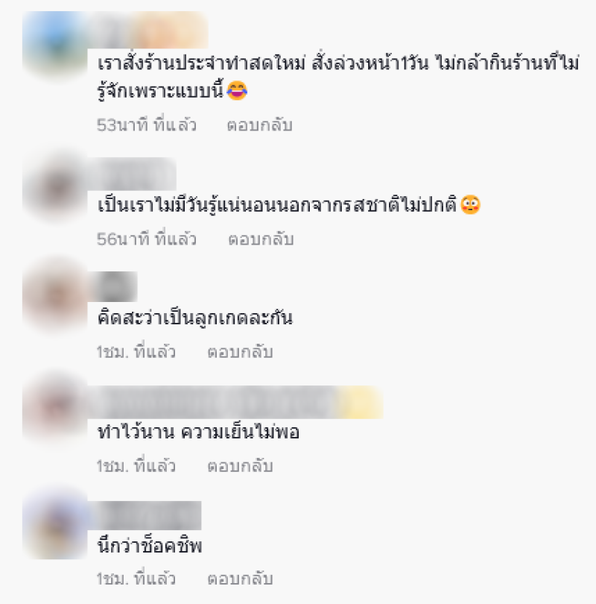The height and width of the screenshot is (604, 596).
Task: Reply (ตอบกลับ) to the comment posted 53 minutes ago
Action: coord(260,125)
